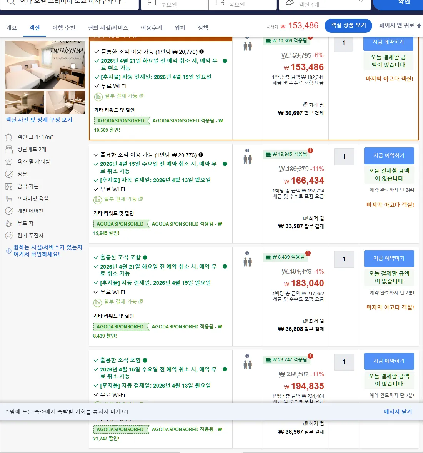Open the 수요일 check-in date field
Screen dimensions: 423x453
pyautogui.click(x=175, y=4)
